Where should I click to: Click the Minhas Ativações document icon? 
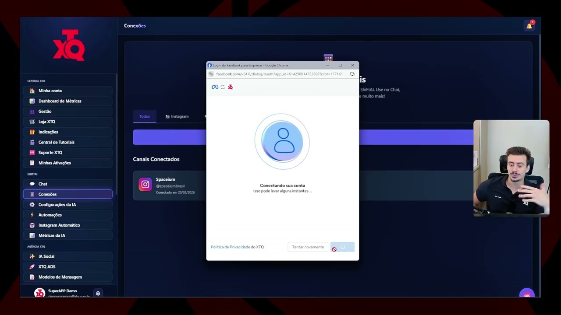(32, 163)
